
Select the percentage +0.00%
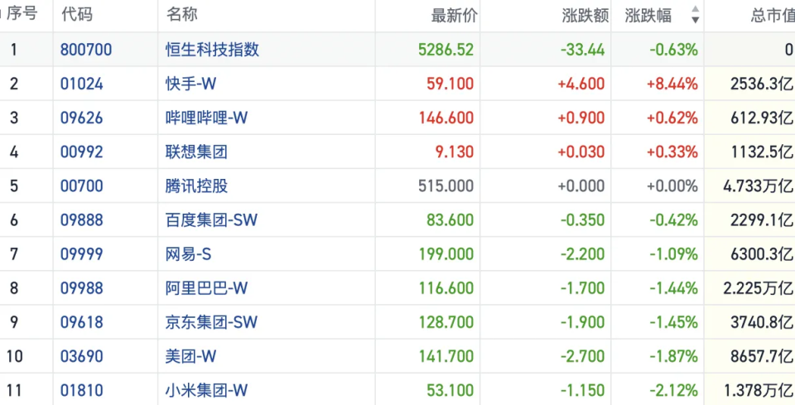point(672,186)
